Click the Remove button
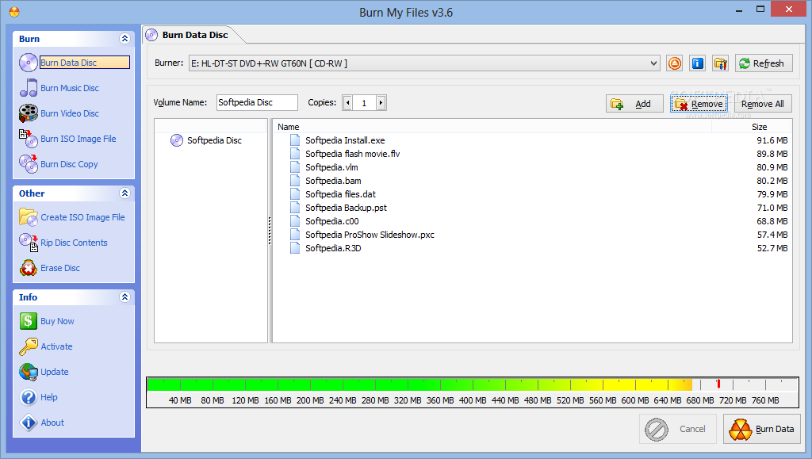 click(x=699, y=104)
